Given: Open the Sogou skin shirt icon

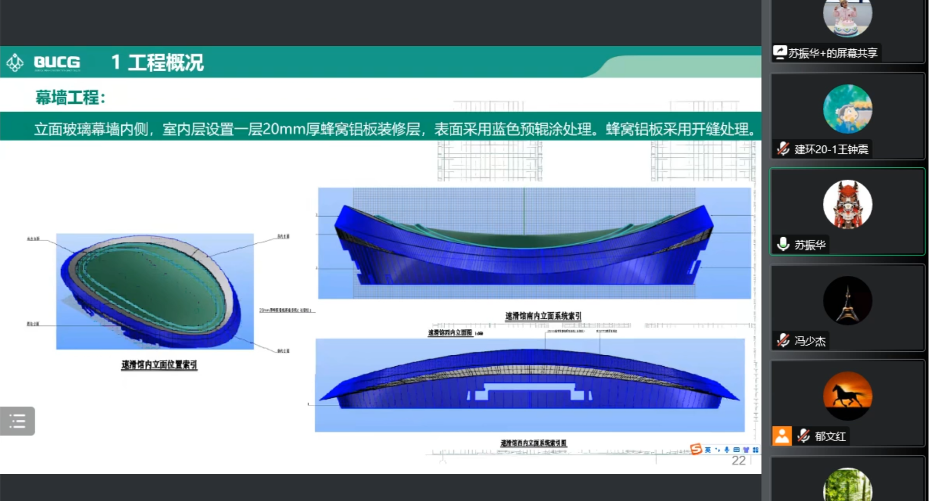Looking at the screenshot, I should tap(746, 449).
